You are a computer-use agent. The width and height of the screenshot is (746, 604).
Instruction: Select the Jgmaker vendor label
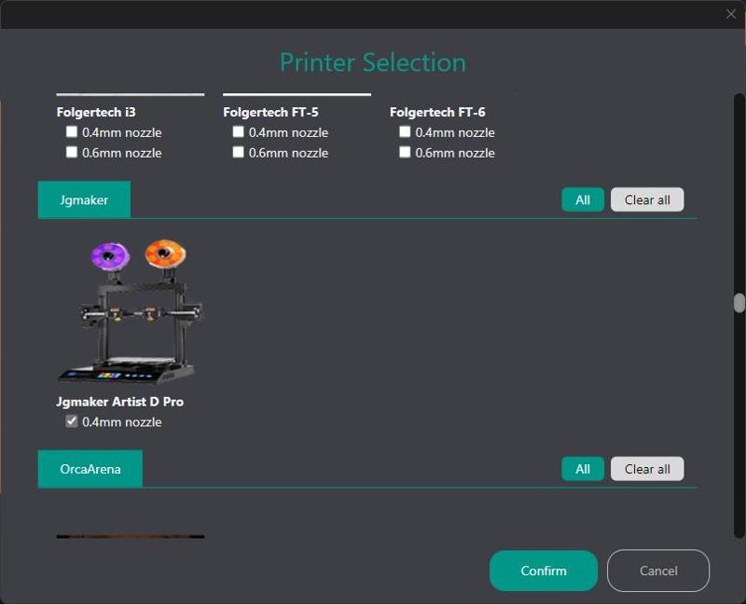[84, 199]
